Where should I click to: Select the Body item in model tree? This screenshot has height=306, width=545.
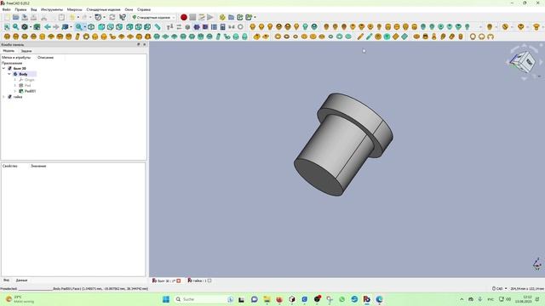(x=23, y=74)
